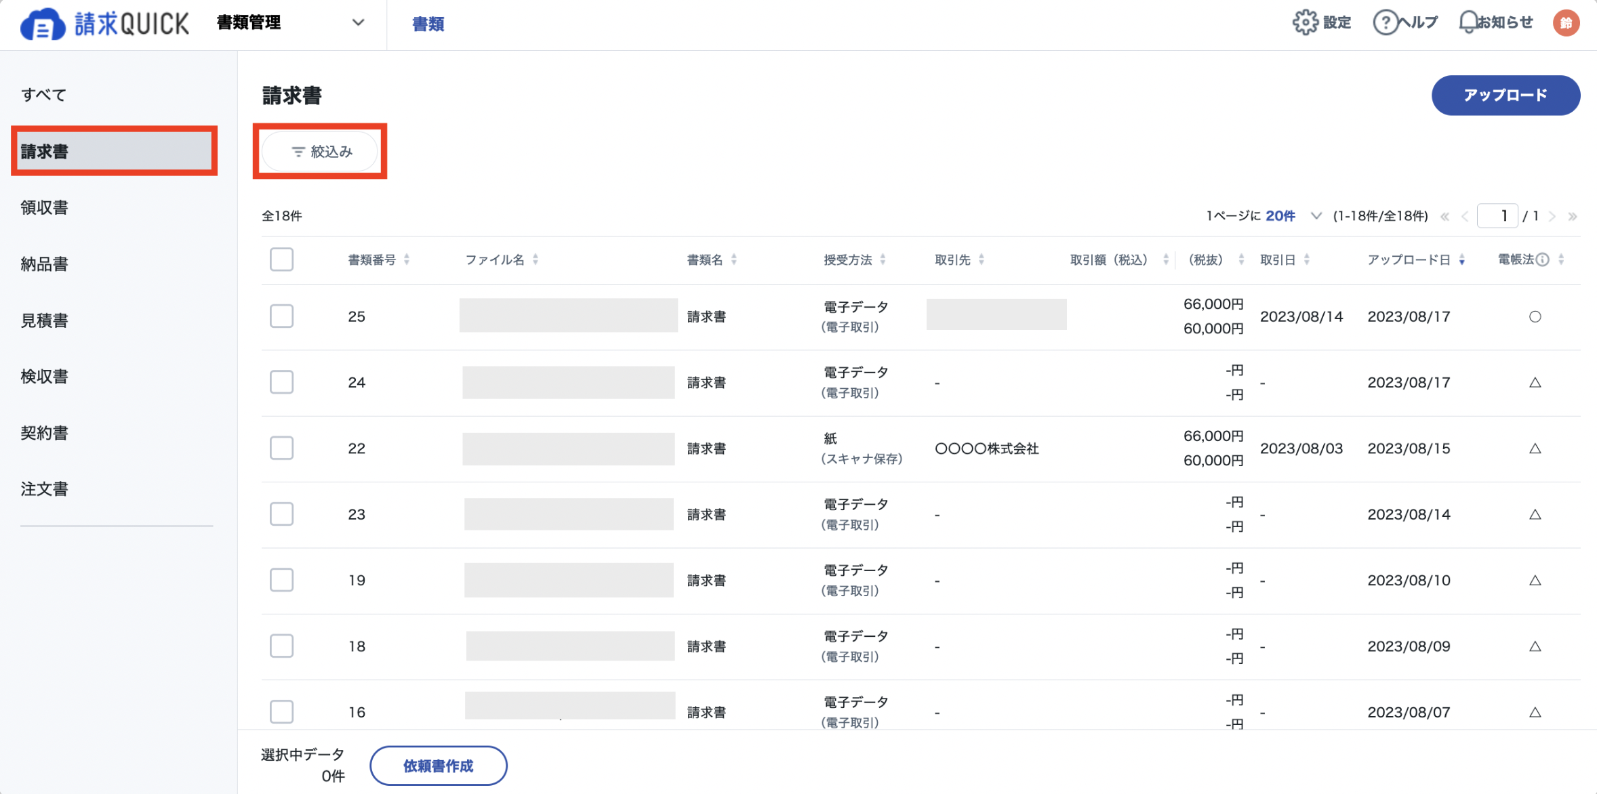
Task: Click the 請求QUICK cloud logo icon
Action: 43,24
